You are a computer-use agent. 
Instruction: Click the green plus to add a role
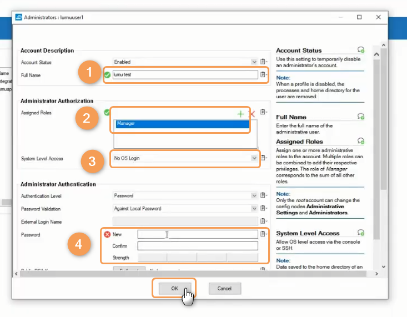pos(240,114)
